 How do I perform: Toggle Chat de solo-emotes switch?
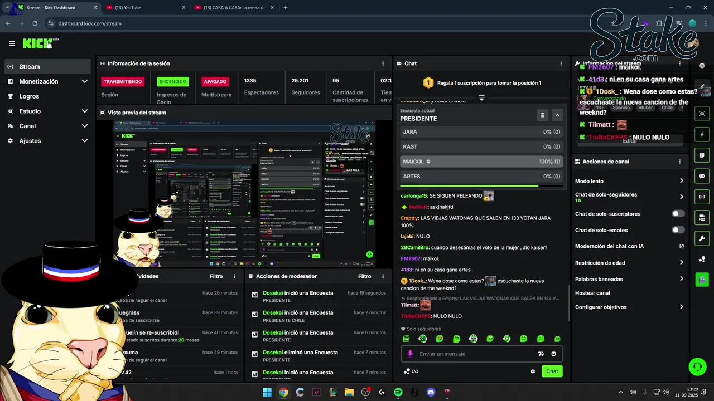[x=678, y=230]
